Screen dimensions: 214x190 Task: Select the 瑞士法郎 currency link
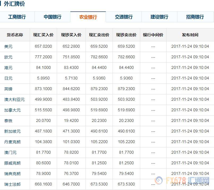12,184
